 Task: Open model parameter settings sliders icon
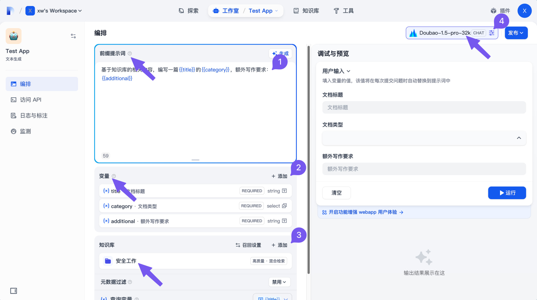pos(492,33)
